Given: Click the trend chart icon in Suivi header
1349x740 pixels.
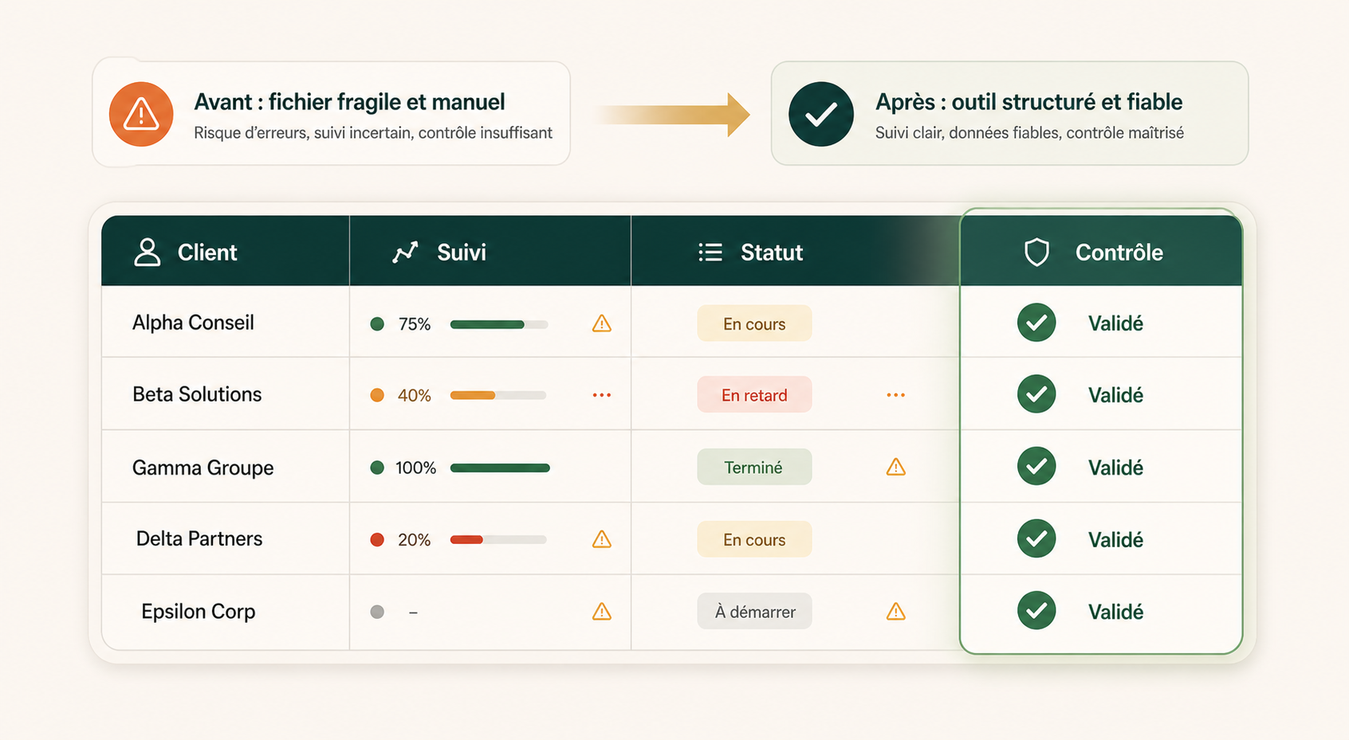Looking at the screenshot, I should [x=405, y=253].
